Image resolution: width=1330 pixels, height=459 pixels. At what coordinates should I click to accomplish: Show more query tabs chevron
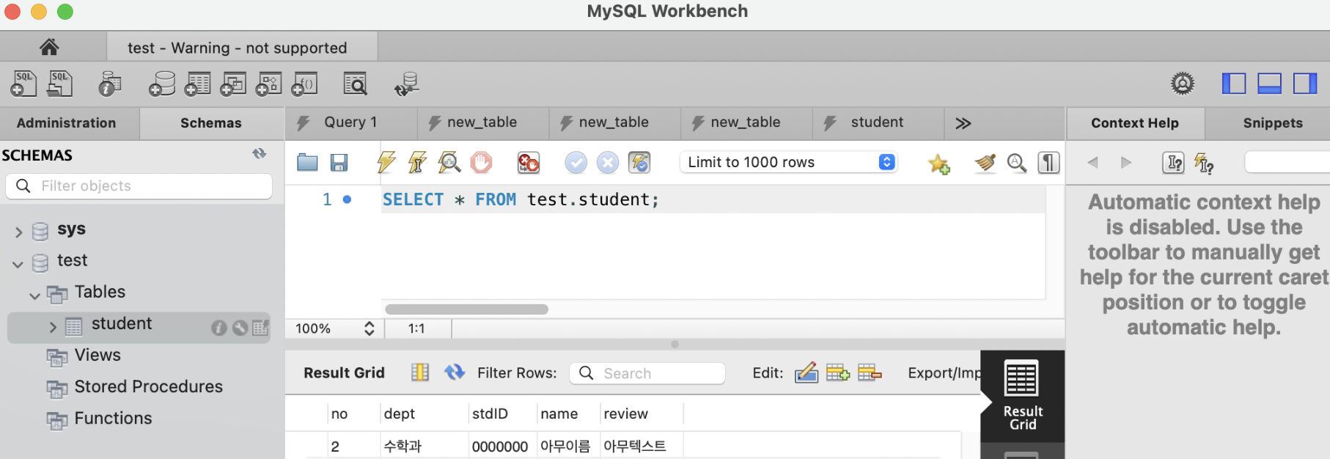tap(963, 123)
